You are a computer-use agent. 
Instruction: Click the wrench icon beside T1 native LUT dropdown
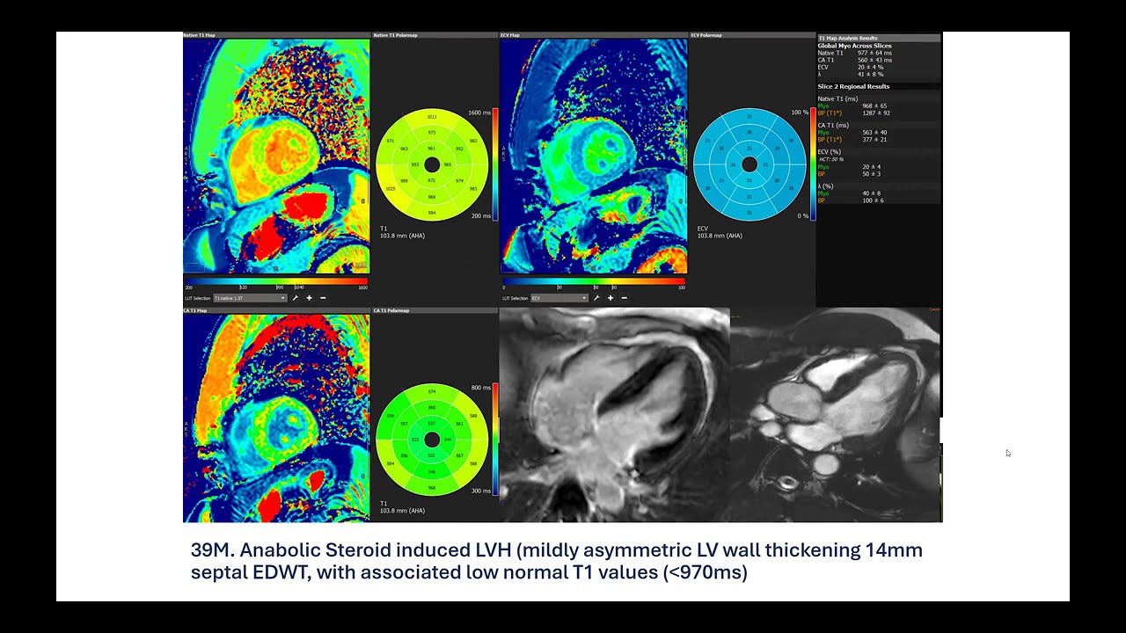[x=296, y=298]
